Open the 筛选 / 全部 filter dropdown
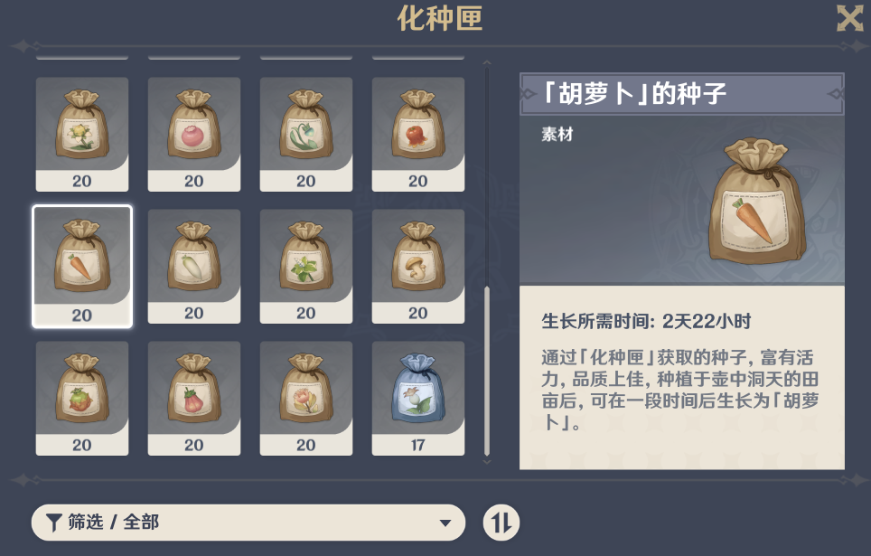The height and width of the screenshot is (556, 871). (x=248, y=523)
